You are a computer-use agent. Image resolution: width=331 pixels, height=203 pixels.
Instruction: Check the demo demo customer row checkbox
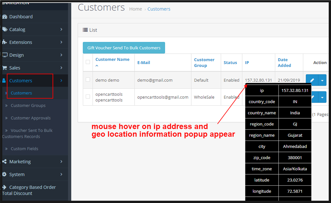click(x=88, y=80)
